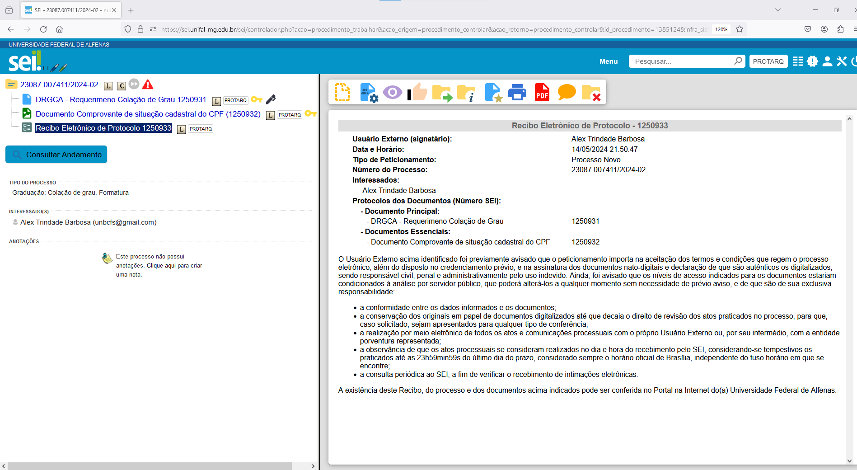Bookmark page with the star icon
Image resolution: width=857 pixels, height=470 pixels.
coord(740,29)
